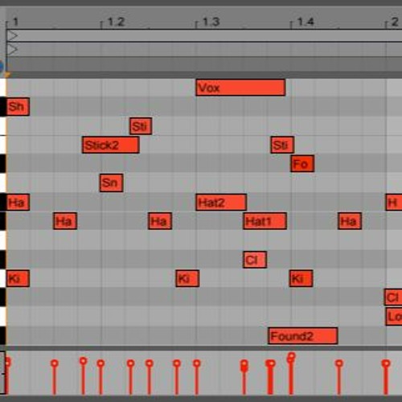Image resolution: width=402 pixels, height=402 pixels.
Task: Select the Lo note at bar 2
Action: click(x=394, y=317)
